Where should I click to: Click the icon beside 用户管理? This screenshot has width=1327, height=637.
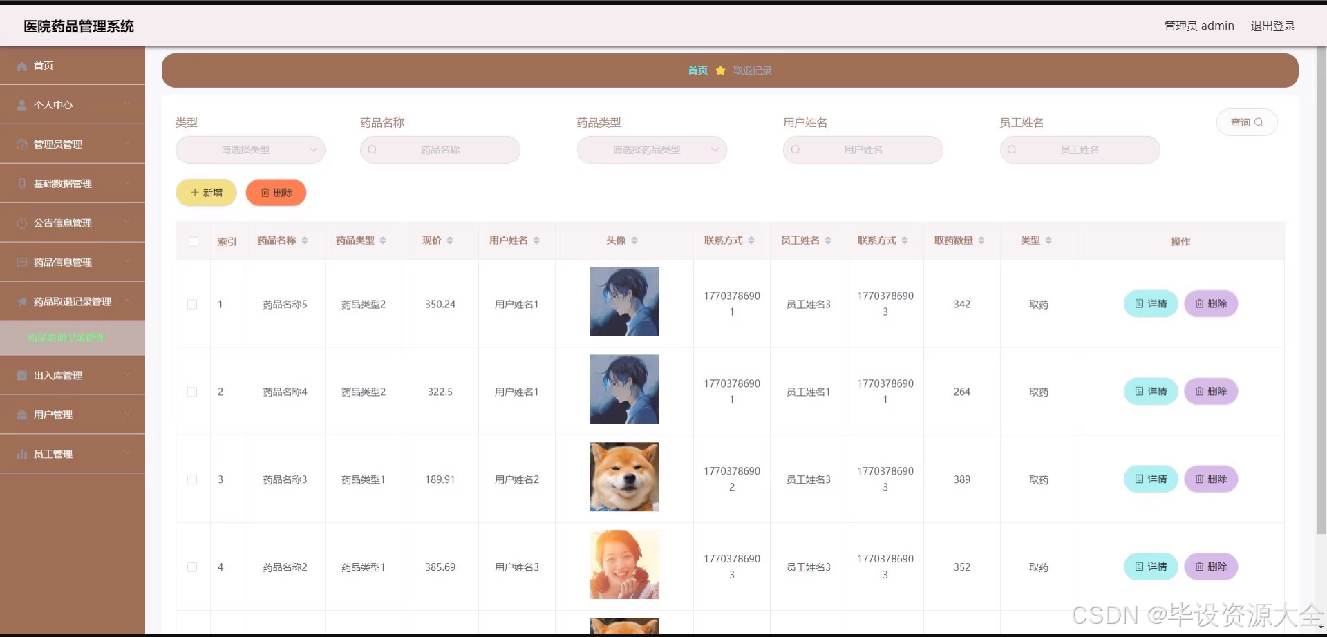coord(22,415)
